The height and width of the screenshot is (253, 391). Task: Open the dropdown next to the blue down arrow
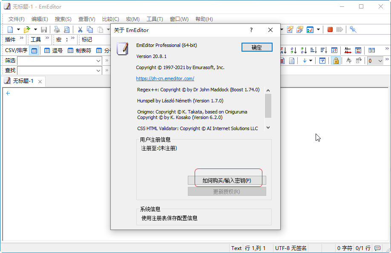[310, 61]
